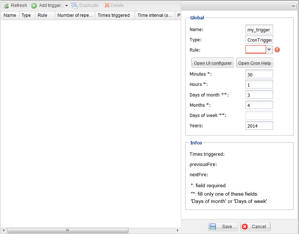Click the Rule column header
The image size is (299, 234).
[x=45, y=15]
